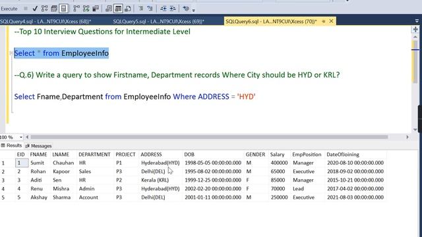Toggle Include Live Query Statistics

86,9
